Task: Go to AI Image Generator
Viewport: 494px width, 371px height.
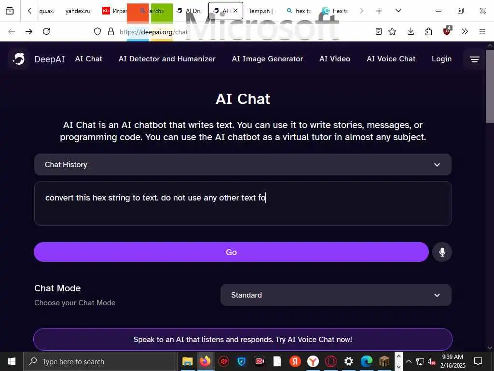Action: (267, 59)
